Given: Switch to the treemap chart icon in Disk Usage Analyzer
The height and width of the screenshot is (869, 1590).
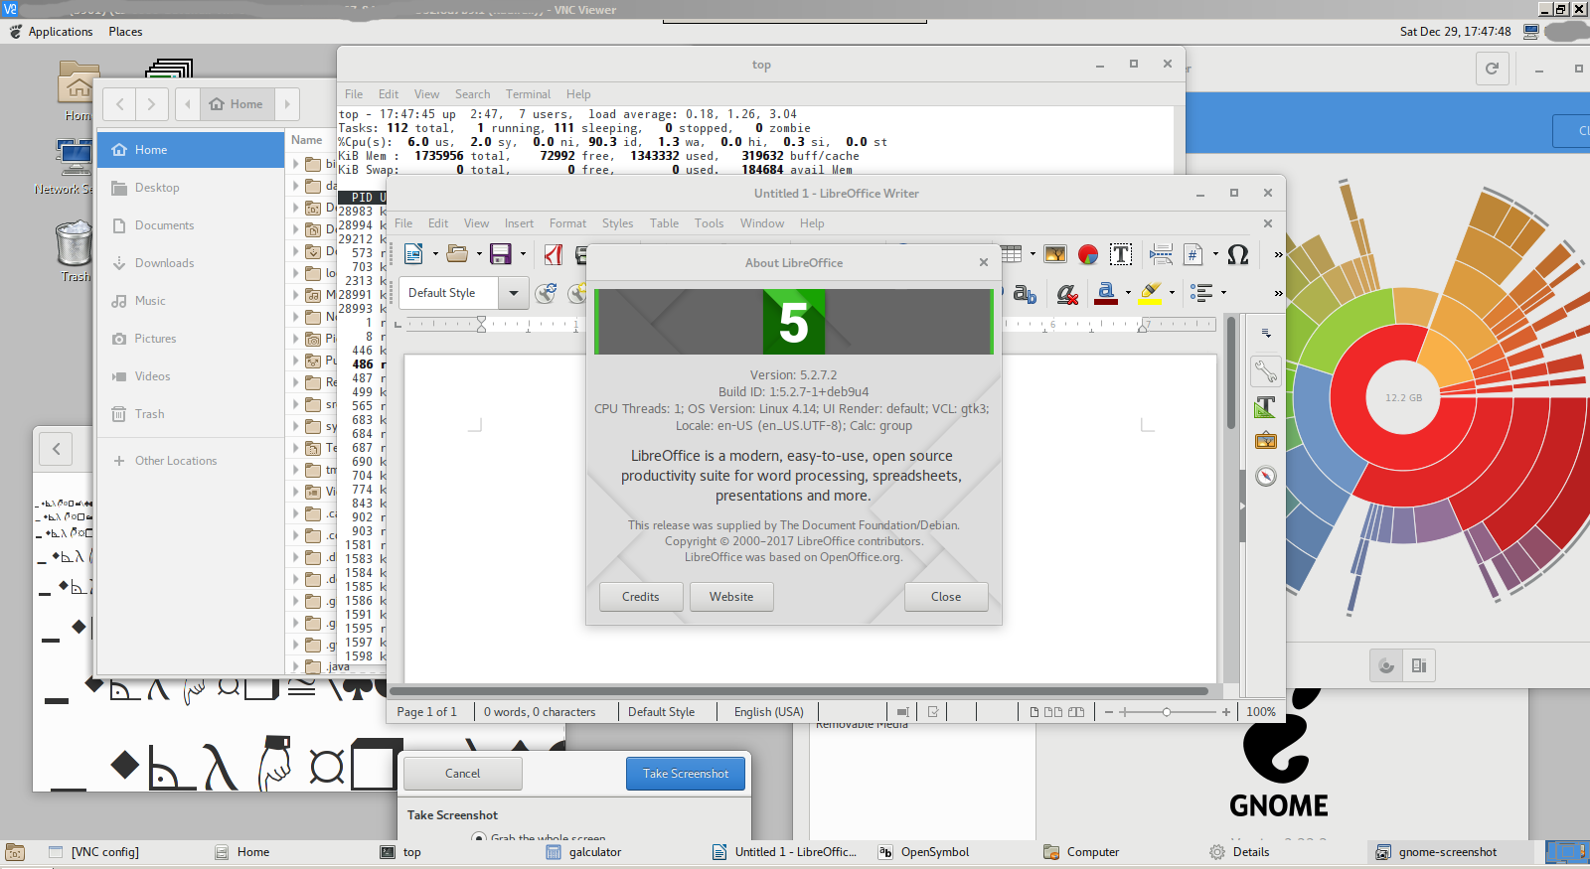Looking at the screenshot, I should click(x=1419, y=665).
